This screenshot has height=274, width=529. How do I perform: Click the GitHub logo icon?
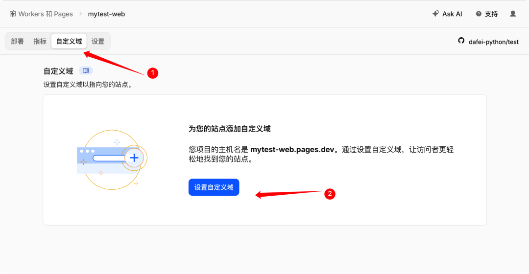[461, 41]
